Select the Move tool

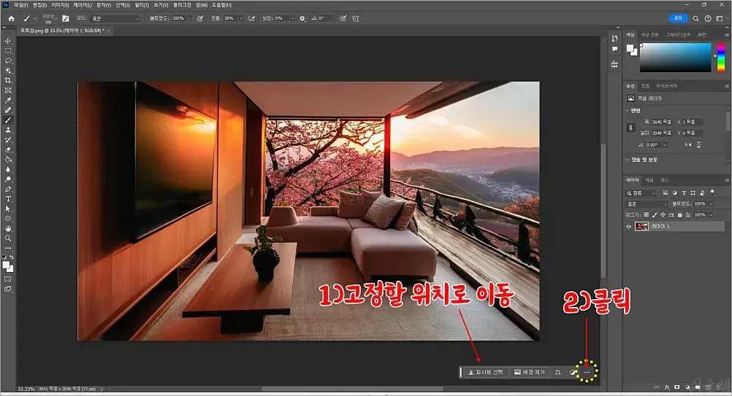(8, 41)
